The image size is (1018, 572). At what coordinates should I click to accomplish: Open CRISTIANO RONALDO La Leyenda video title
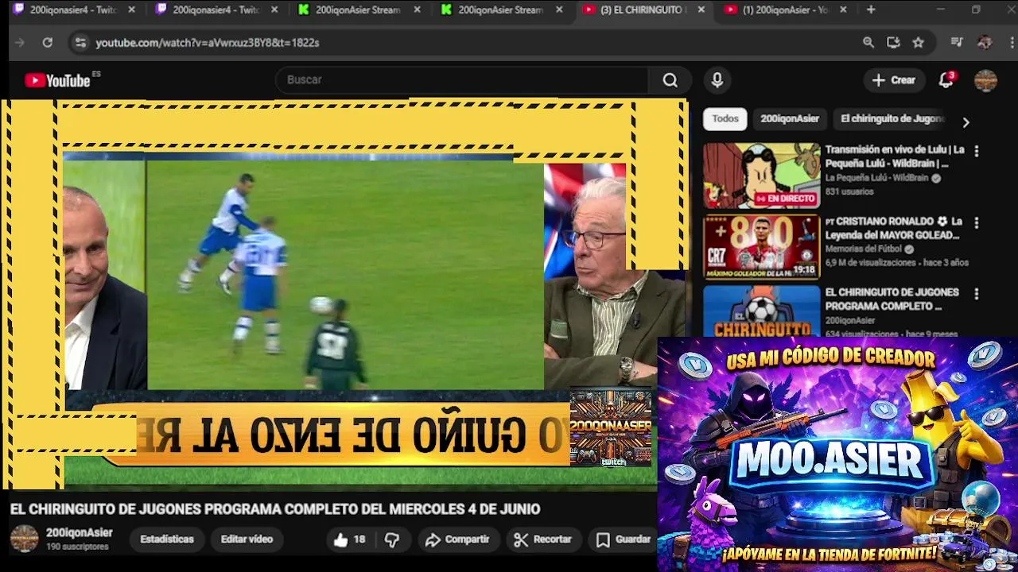(895, 228)
